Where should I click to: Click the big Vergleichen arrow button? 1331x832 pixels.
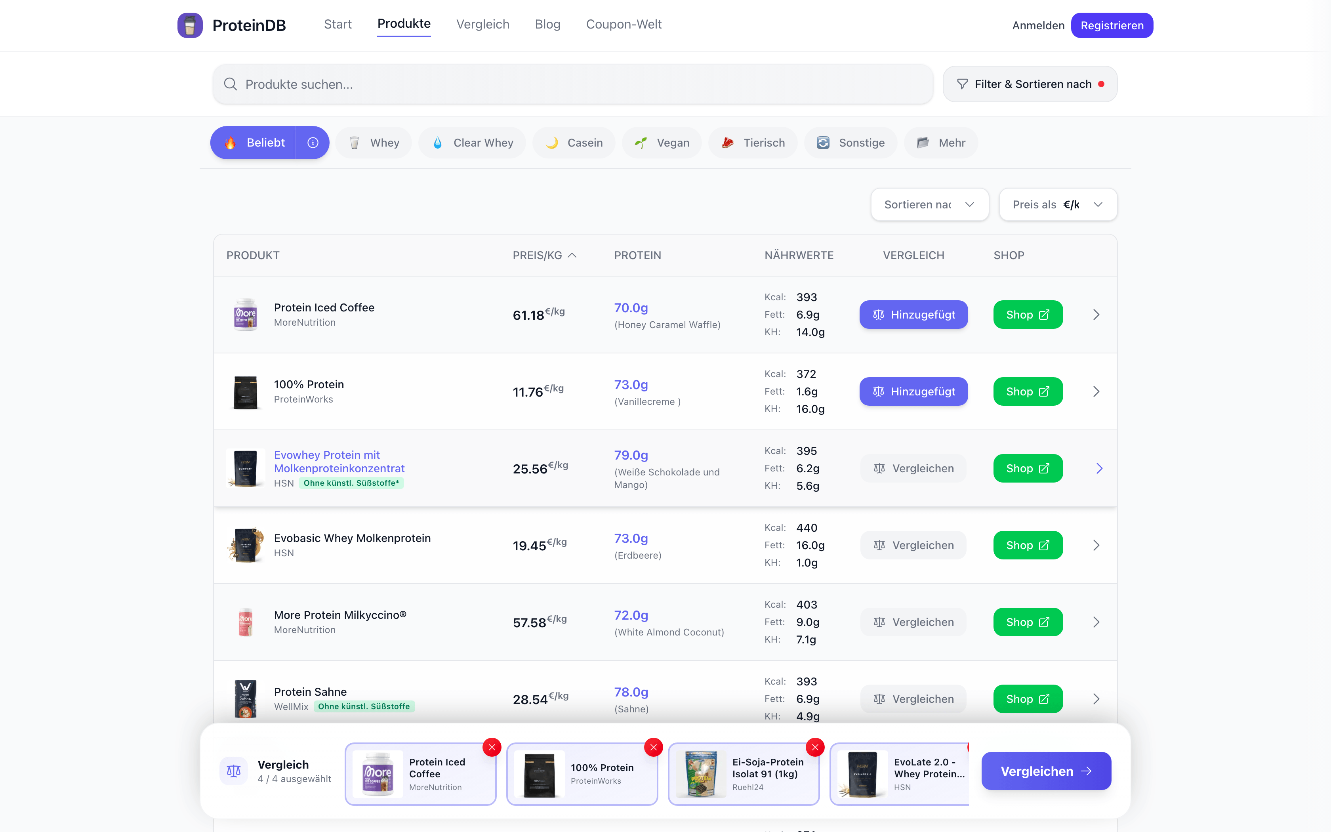1046,771
